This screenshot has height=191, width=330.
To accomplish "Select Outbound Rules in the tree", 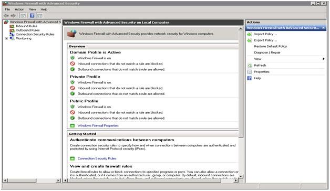I will point(27,30).
